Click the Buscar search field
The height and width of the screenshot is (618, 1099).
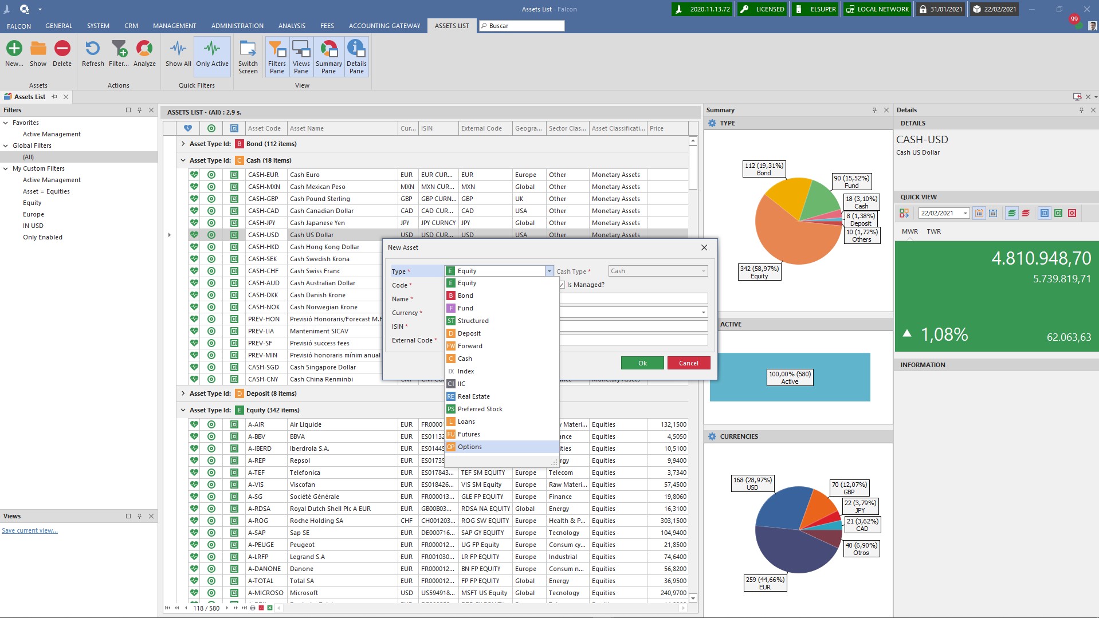click(521, 26)
